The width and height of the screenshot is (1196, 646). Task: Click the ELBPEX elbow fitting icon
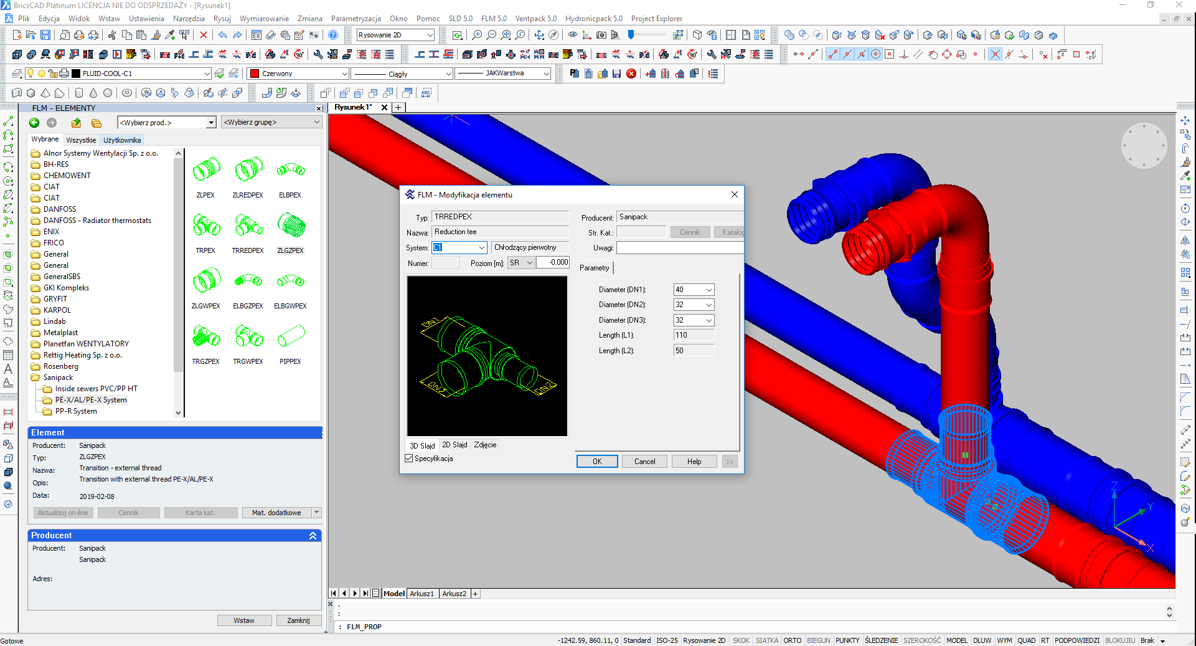pyautogui.click(x=290, y=170)
